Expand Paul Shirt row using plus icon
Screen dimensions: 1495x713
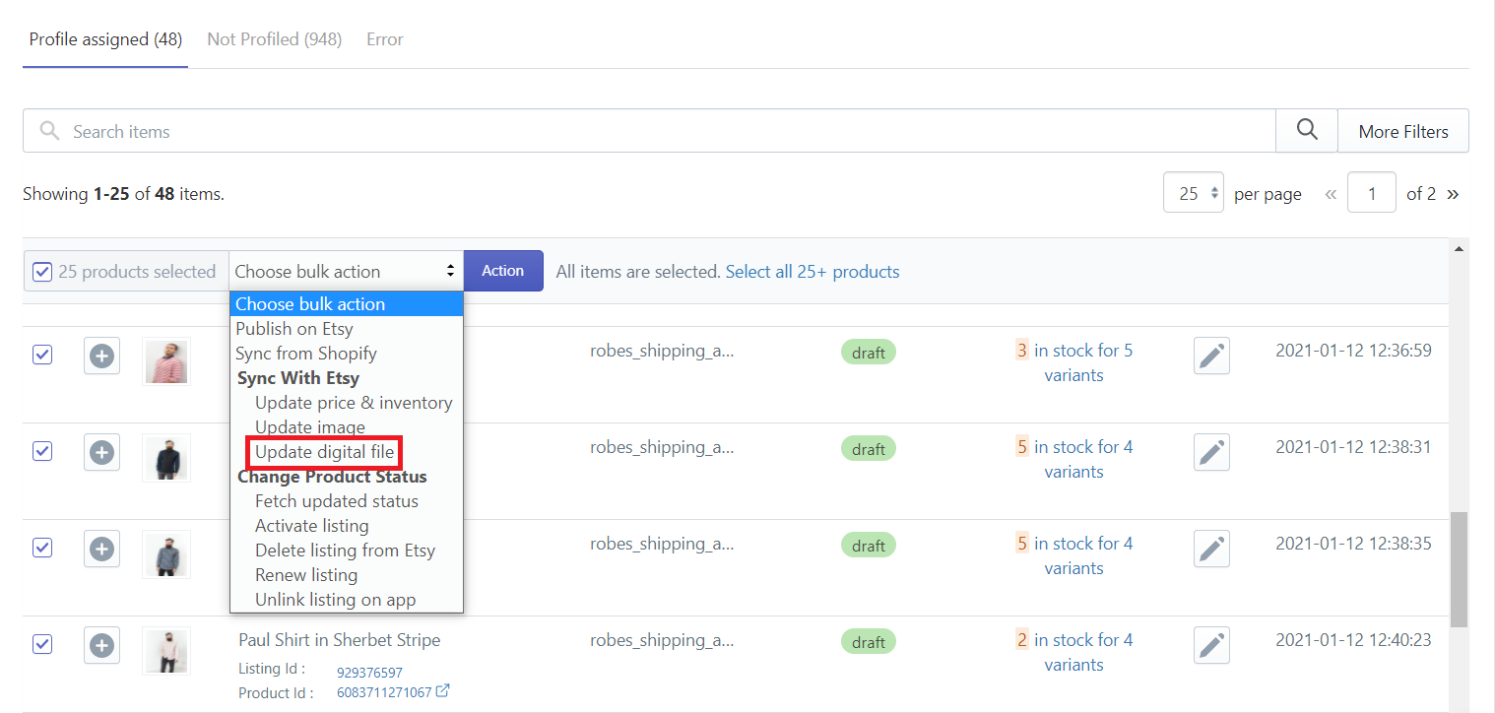101,645
